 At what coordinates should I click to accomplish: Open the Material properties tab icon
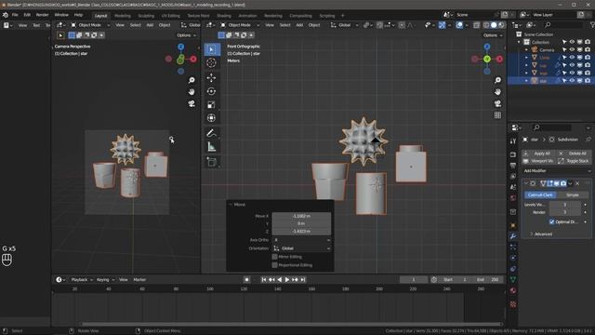tap(513, 290)
